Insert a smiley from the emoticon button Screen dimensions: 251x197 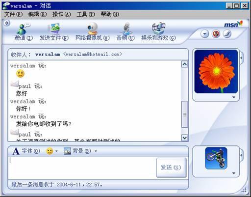50,151
